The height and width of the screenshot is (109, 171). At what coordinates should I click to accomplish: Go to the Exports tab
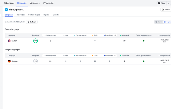pyautogui.click(x=56, y=15)
